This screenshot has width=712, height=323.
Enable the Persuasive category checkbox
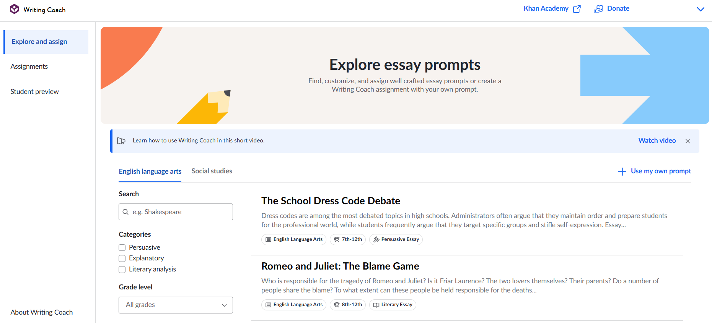coord(122,247)
